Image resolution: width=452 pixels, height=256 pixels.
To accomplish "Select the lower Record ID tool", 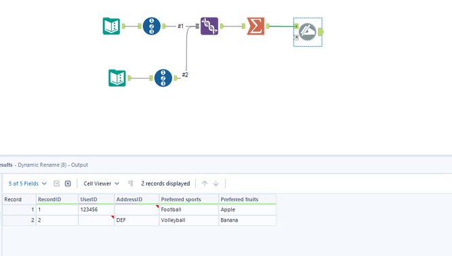I will [163, 78].
